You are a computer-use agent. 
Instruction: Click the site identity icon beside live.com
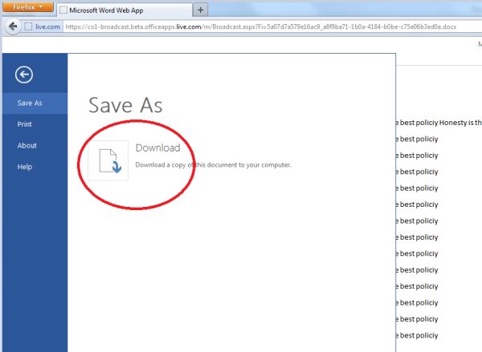coord(28,26)
